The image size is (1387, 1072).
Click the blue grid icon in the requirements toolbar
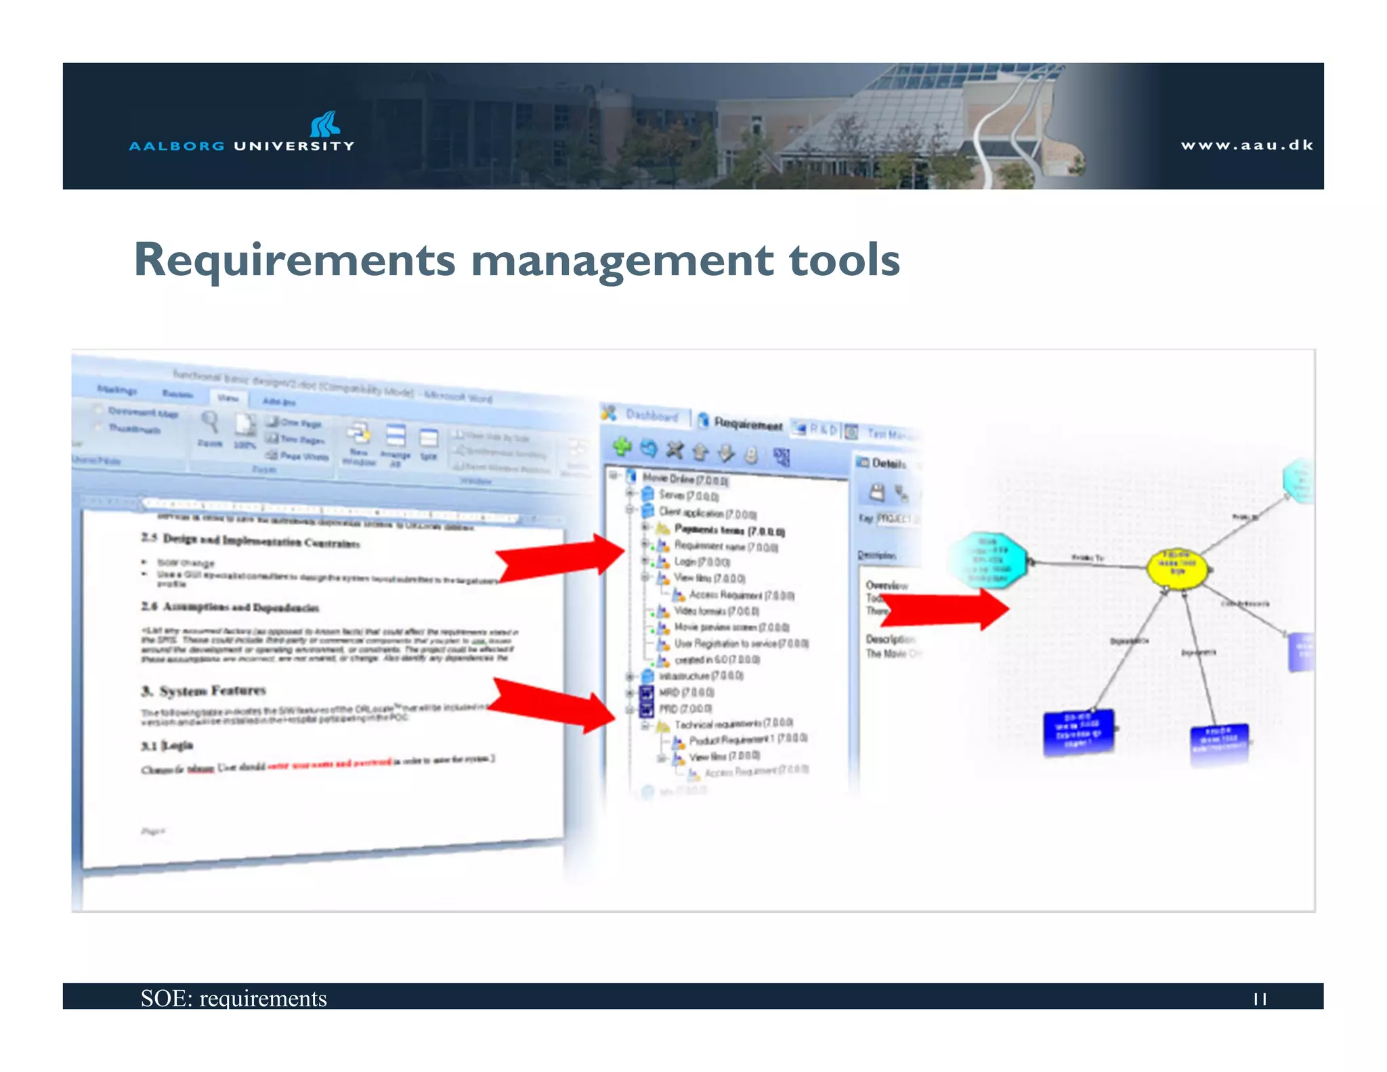pos(782,457)
